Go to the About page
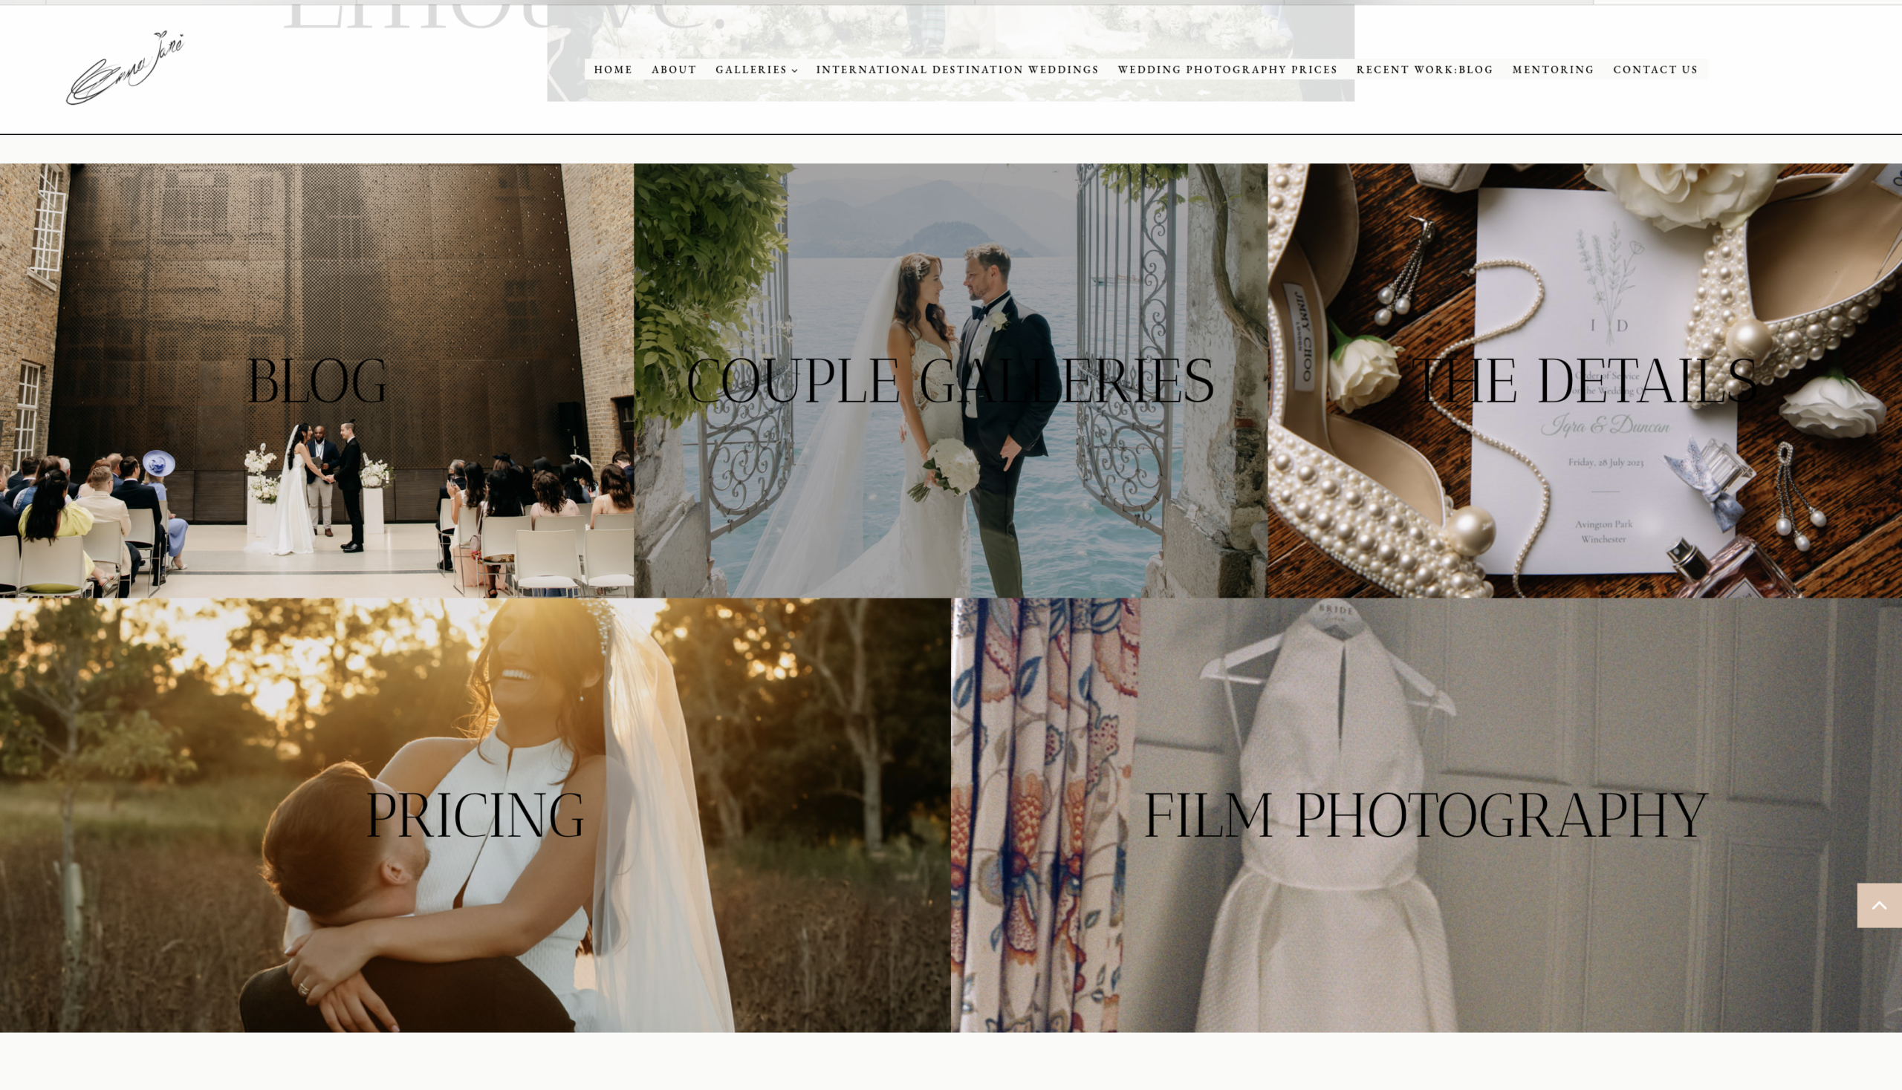Image resolution: width=1902 pixels, height=1090 pixels. tap(673, 70)
